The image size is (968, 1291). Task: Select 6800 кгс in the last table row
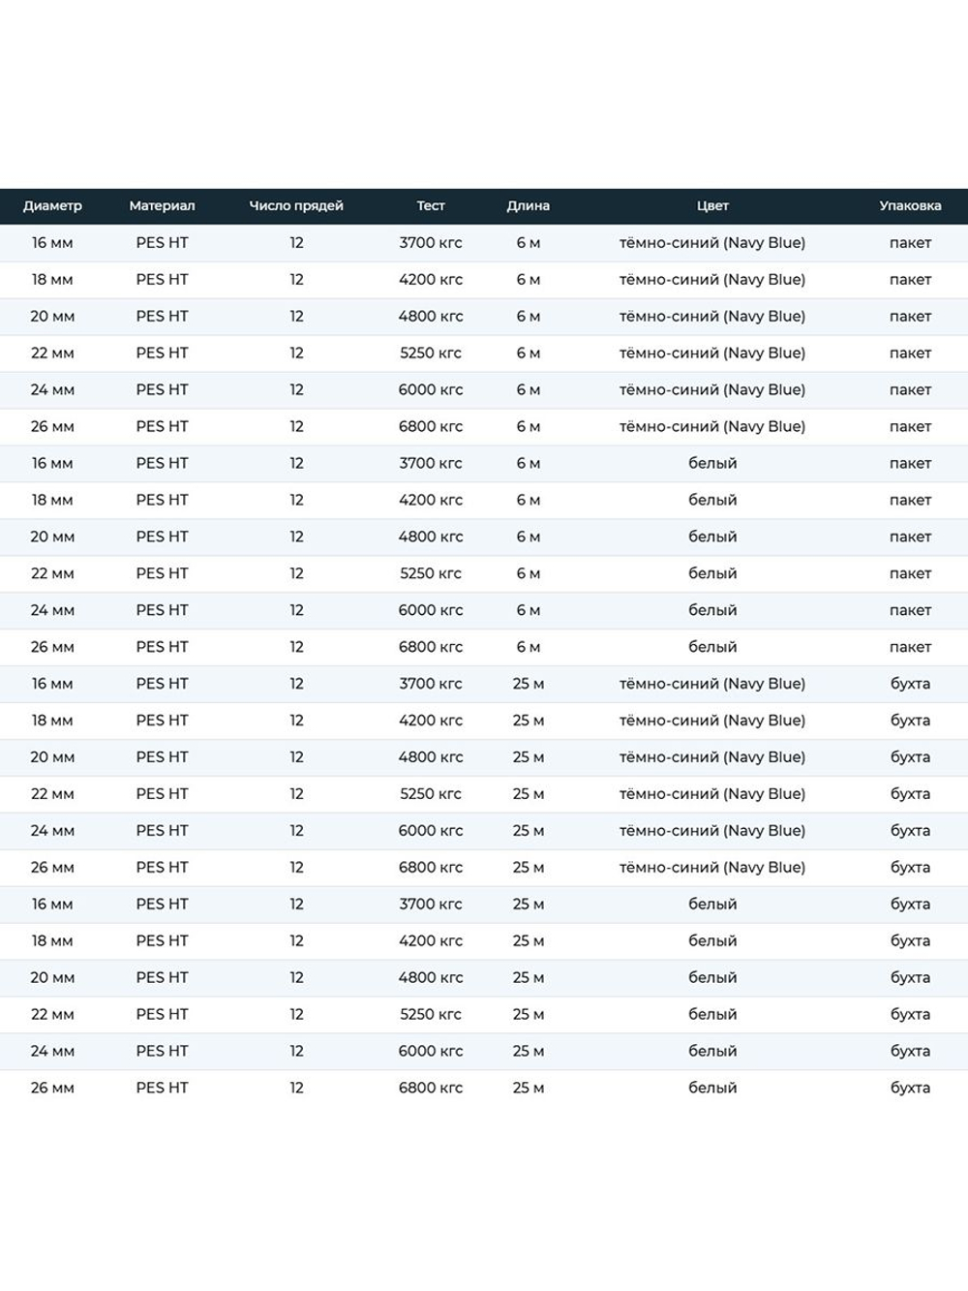tap(431, 1088)
